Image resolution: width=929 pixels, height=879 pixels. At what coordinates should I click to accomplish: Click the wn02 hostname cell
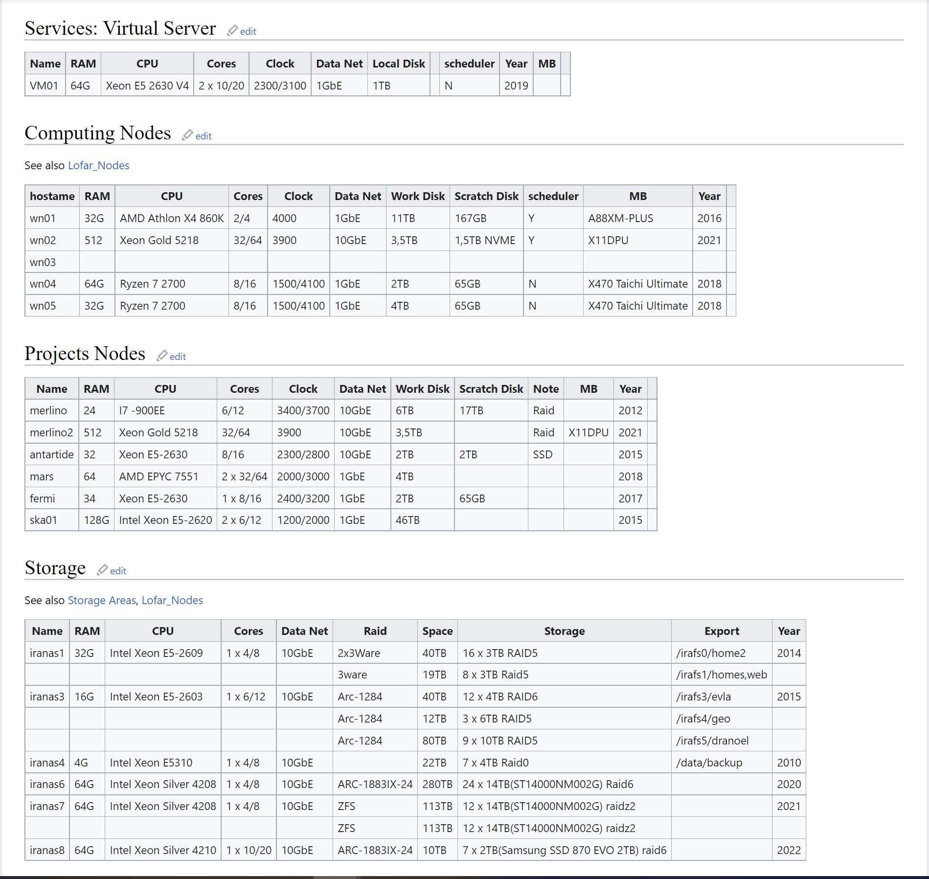(x=52, y=240)
